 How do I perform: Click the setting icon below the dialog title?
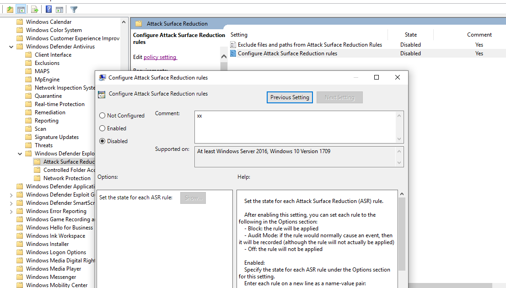click(102, 94)
